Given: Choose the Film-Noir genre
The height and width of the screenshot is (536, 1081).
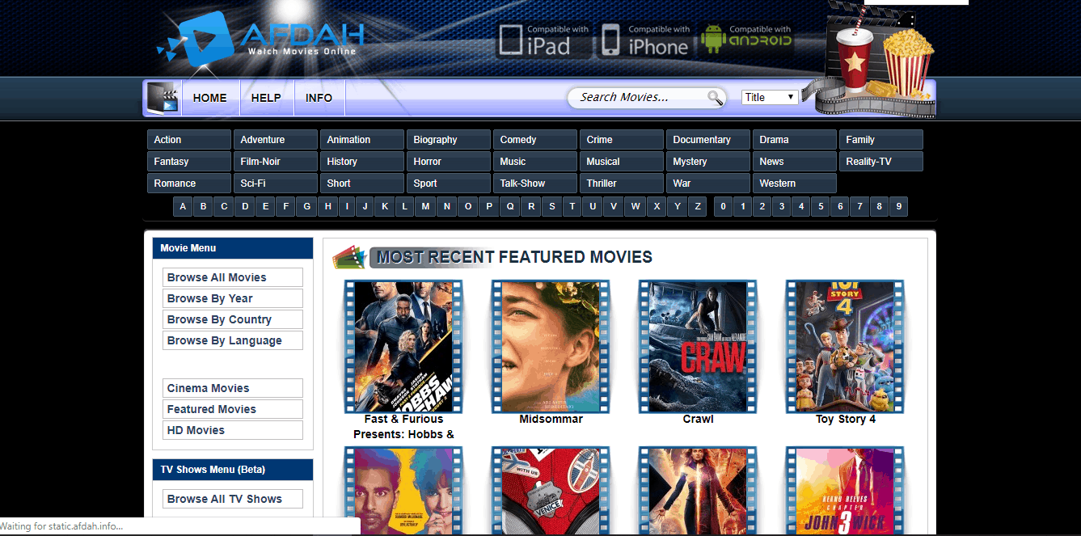Looking at the screenshot, I should [x=276, y=162].
